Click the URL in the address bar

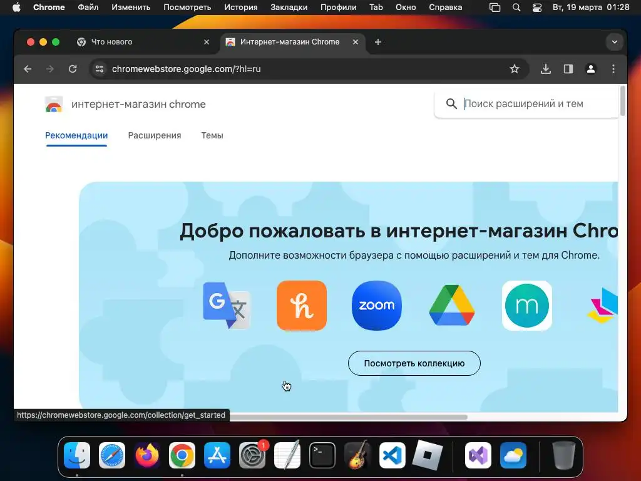pyautogui.click(x=187, y=69)
